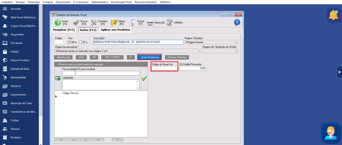Click the blue help question mark icon
The width and height of the screenshot is (342, 145).
tap(237, 22)
